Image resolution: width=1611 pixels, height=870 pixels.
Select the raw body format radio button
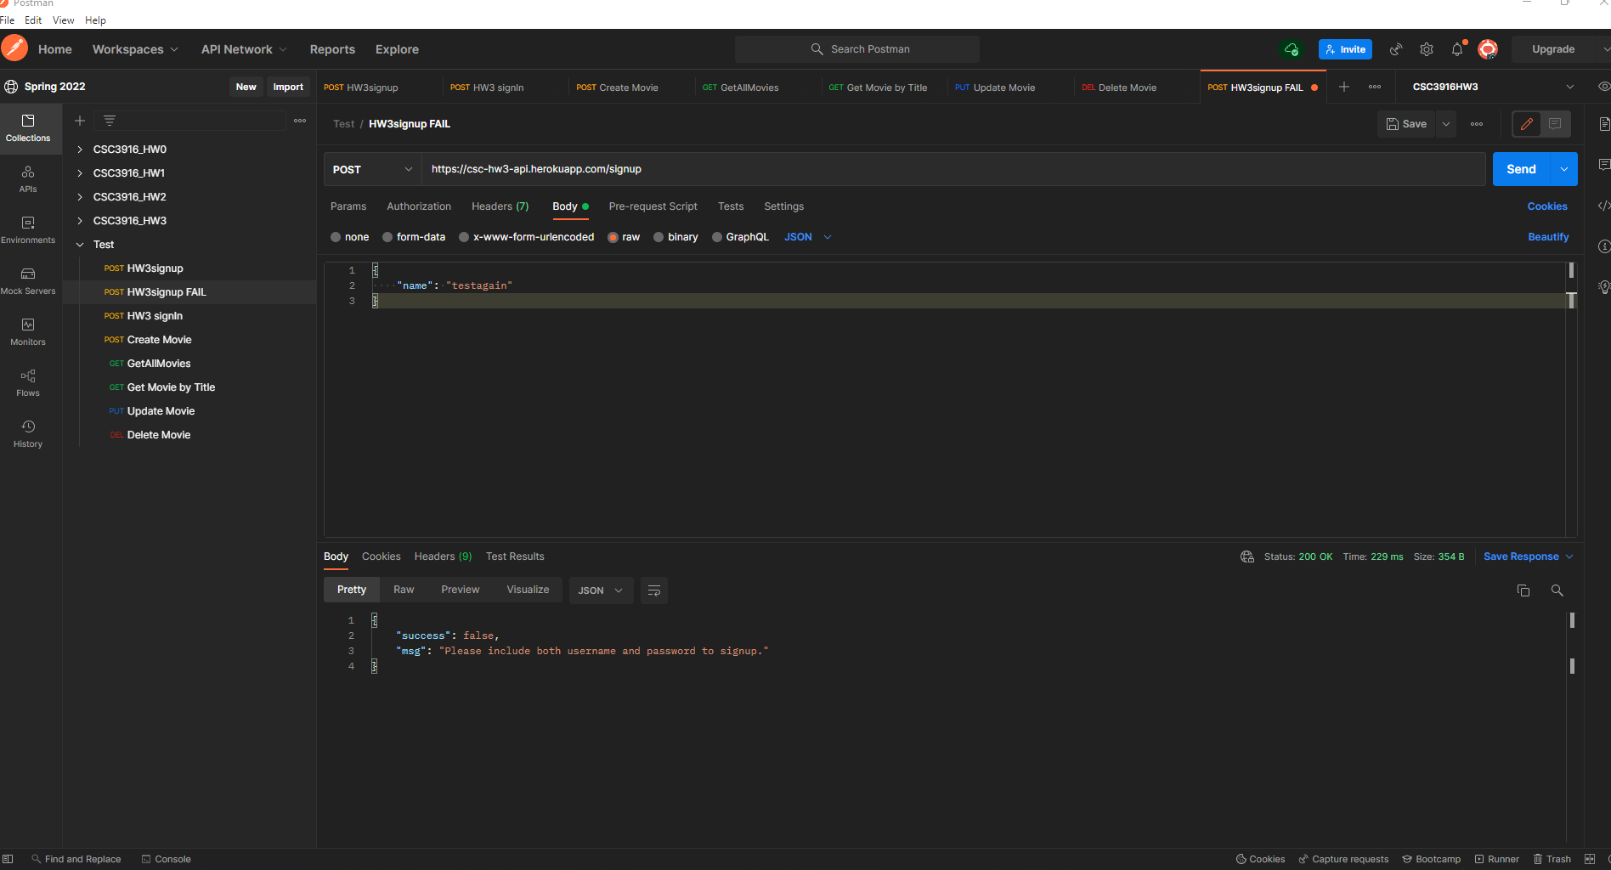(613, 237)
